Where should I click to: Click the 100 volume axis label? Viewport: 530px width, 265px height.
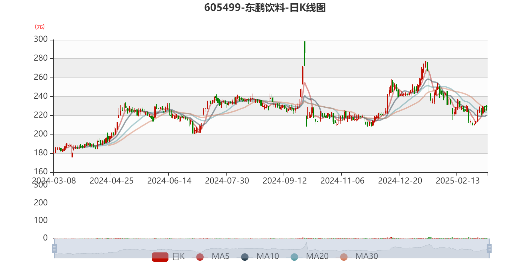click(x=41, y=220)
